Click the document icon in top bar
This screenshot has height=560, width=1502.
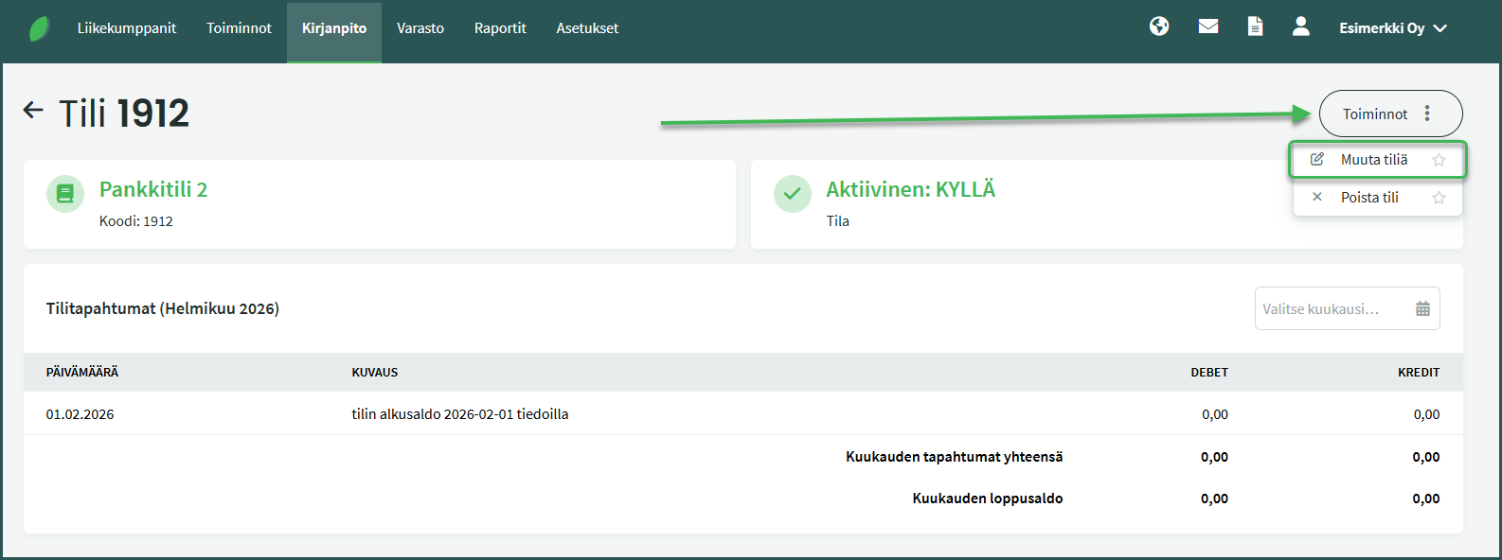1255,26
